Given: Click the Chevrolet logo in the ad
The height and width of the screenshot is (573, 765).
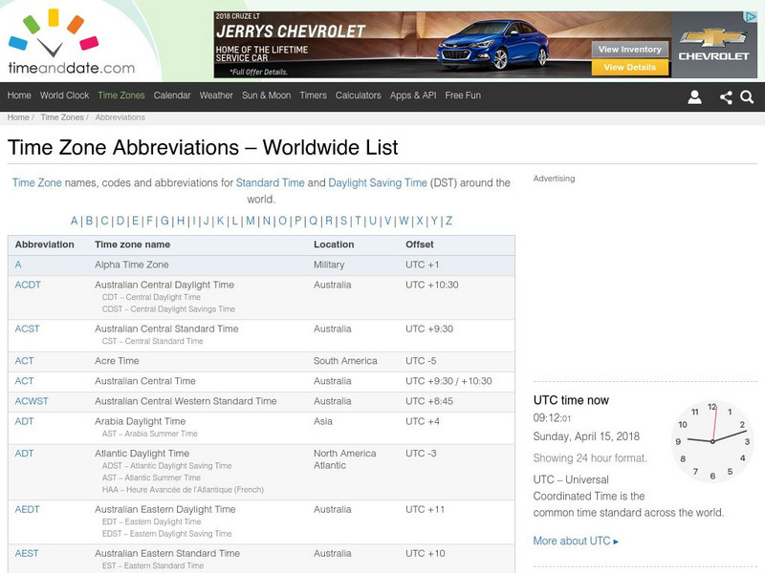Looking at the screenshot, I should pyautogui.click(x=713, y=44).
